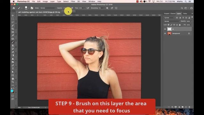Select the Clone Stamp tool
This screenshot has height=115, width=204.
pyautogui.click(x=13, y=45)
